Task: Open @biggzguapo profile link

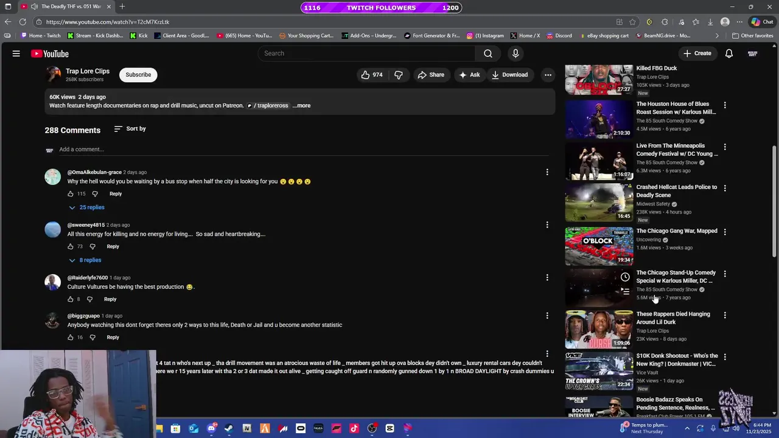Action: click(x=83, y=316)
